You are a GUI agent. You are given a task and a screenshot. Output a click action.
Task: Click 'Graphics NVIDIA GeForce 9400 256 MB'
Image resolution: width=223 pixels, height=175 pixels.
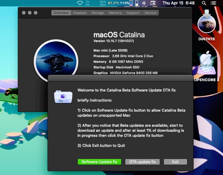point(125,73)
